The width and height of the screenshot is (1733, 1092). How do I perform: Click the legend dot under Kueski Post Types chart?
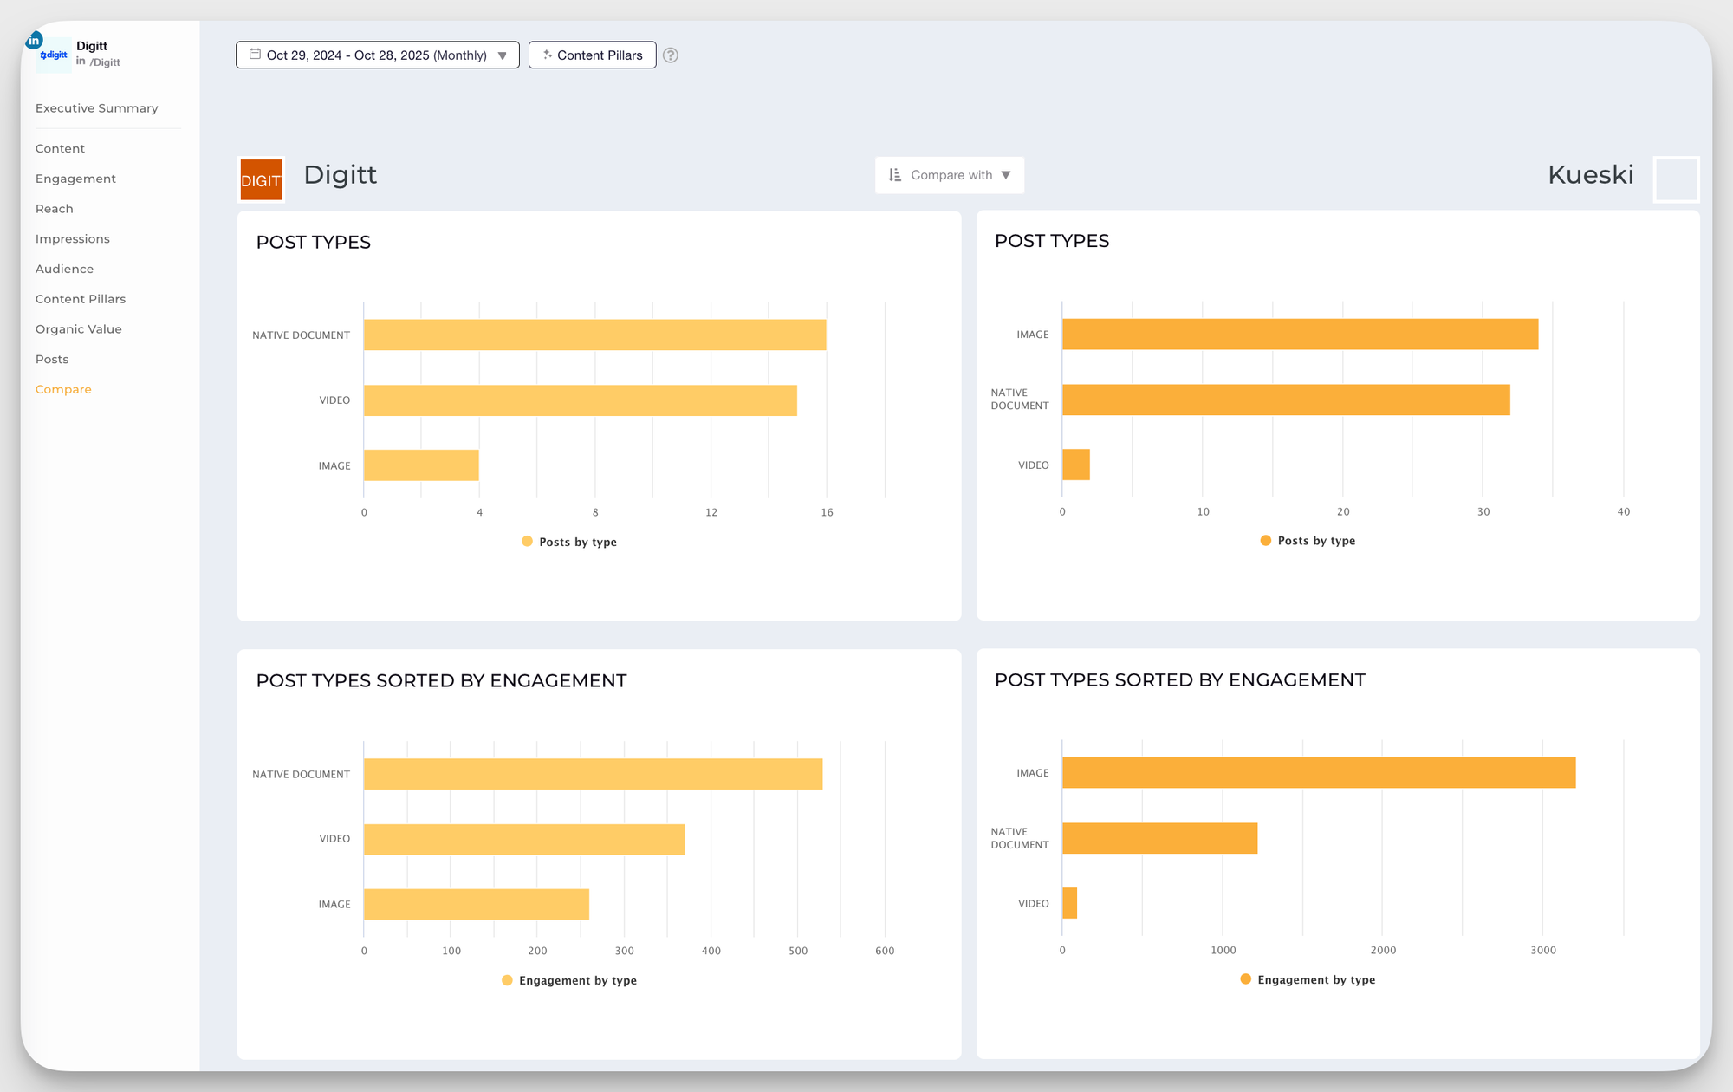pyautogui.click(x=1265, y=540)
